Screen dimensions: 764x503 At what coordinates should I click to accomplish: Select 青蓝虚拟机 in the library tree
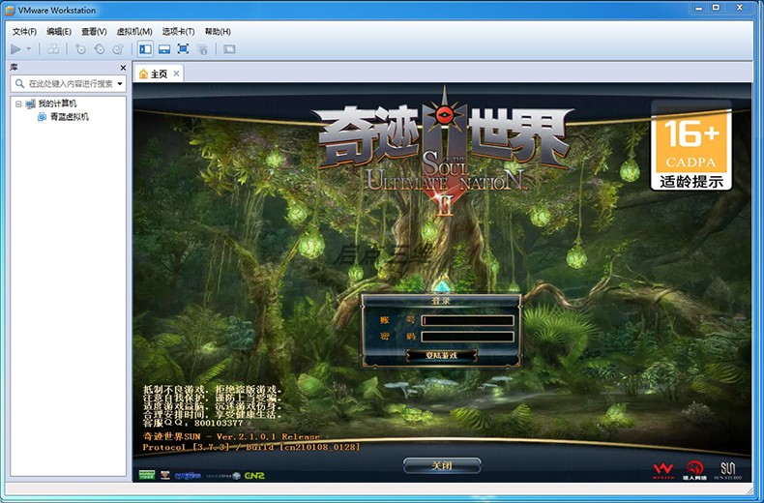(x=70, y=117)
